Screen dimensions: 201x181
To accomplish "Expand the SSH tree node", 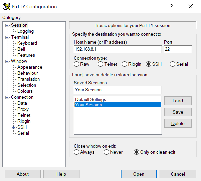I will [13, 127].
